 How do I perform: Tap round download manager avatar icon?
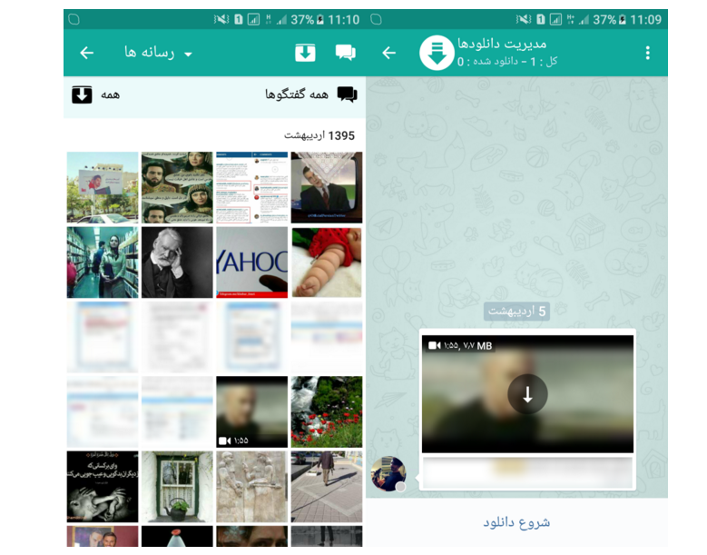coord(437,53)
